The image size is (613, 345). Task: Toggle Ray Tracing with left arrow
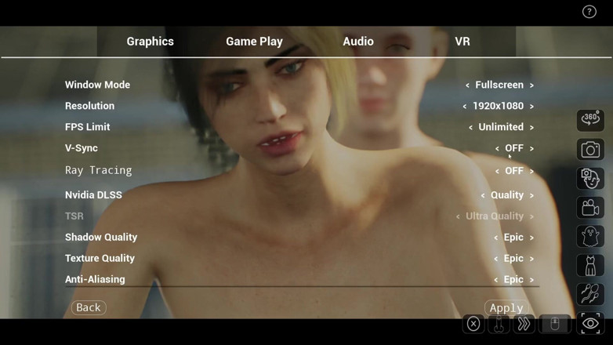click(497, 172)
